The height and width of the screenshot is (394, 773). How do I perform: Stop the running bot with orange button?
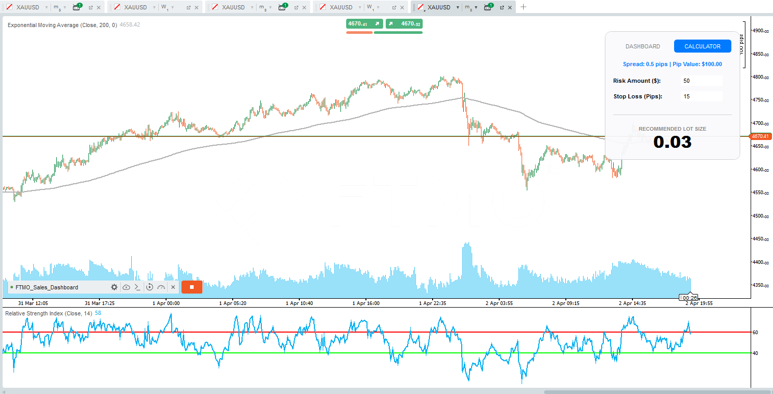[x=192, y=287]
